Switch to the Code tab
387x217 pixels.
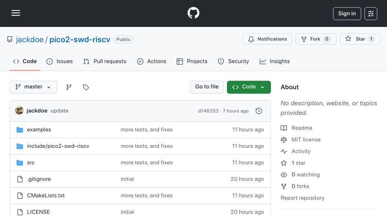(x=25, y=61)
